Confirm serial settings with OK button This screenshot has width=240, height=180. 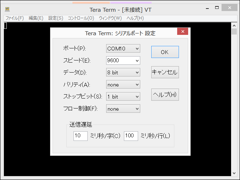[x=165, y=52]
